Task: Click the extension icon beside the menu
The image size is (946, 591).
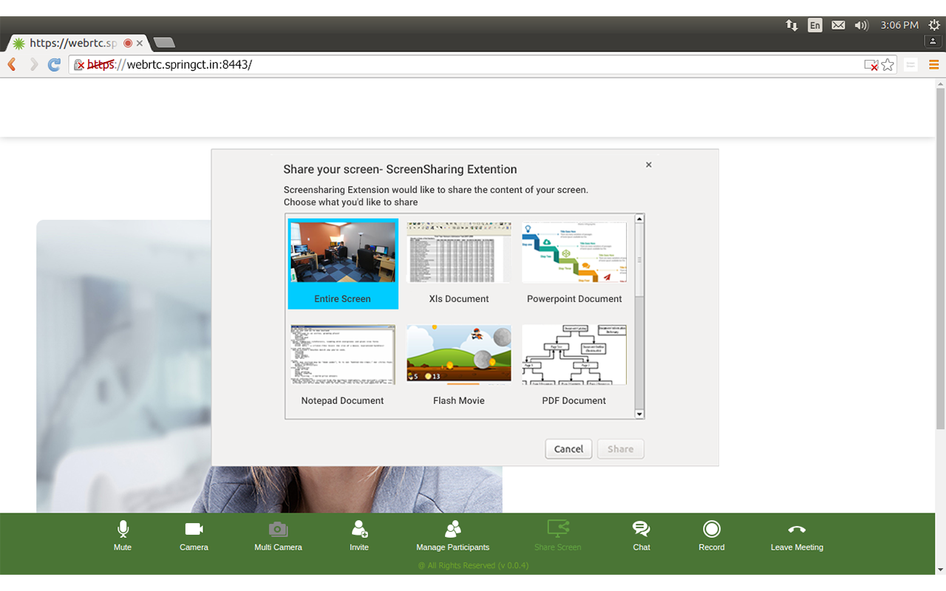Action: click(x=911, y=65)
